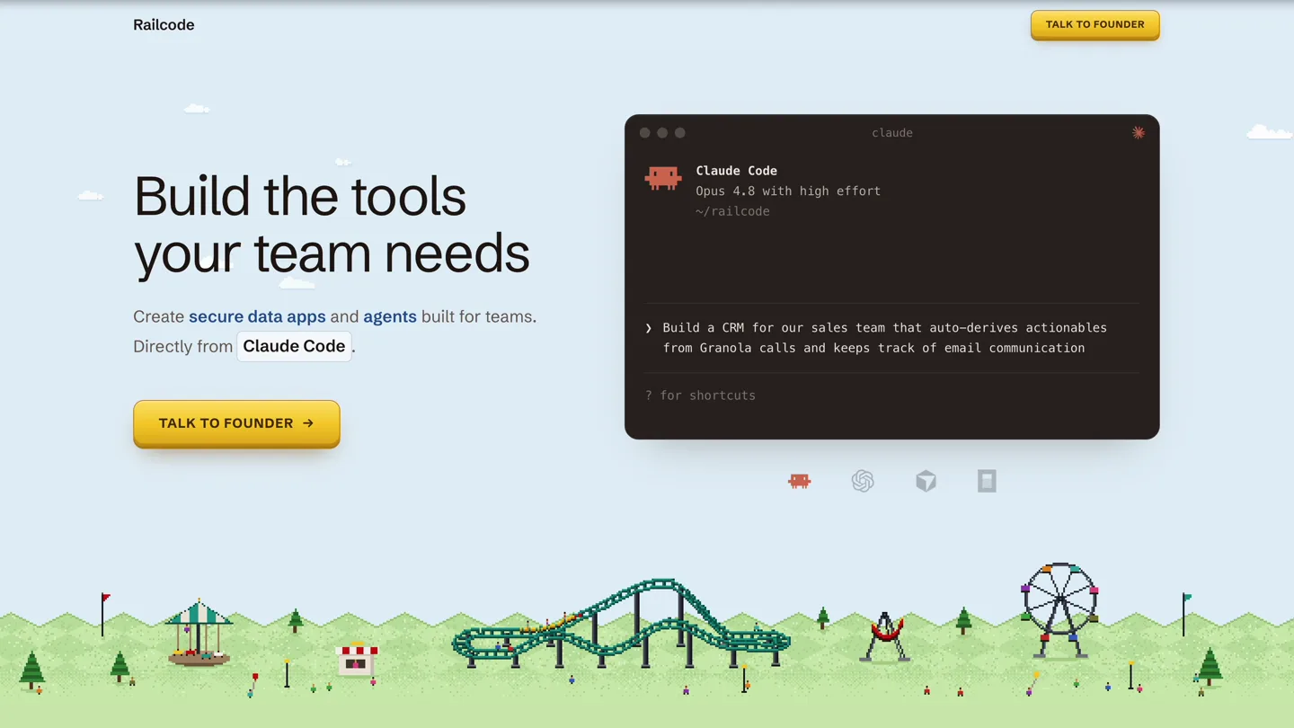Select the Claude Code pixel robot icon below terminal
Screen dimensions: 1294x728
(x=799, y=481)
